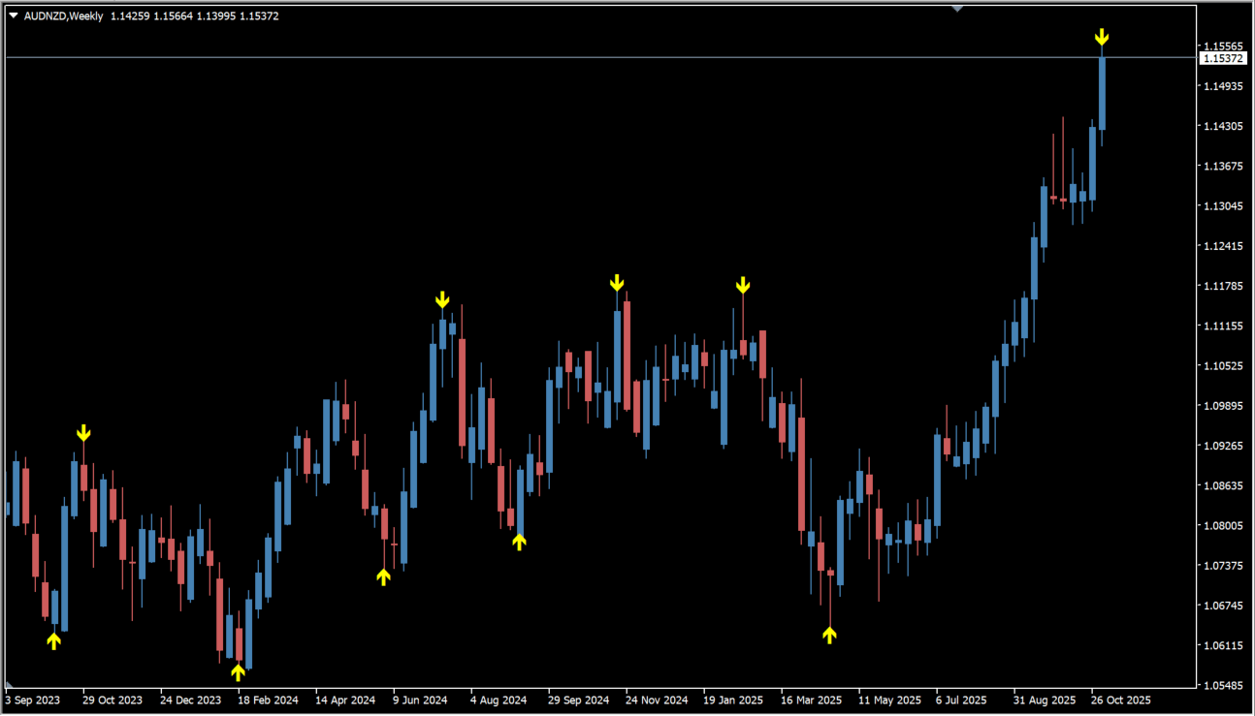The height and width of the screenshot is (716, 1255).
Task: Open the AUDNZD,Weekly chart dropdown triangle
Action: [14, 16]
